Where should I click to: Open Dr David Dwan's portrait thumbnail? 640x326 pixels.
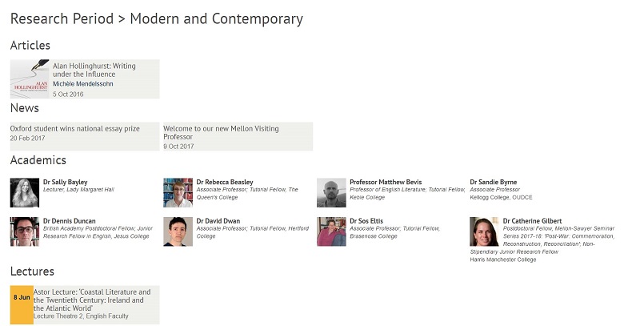click(178, 231)
